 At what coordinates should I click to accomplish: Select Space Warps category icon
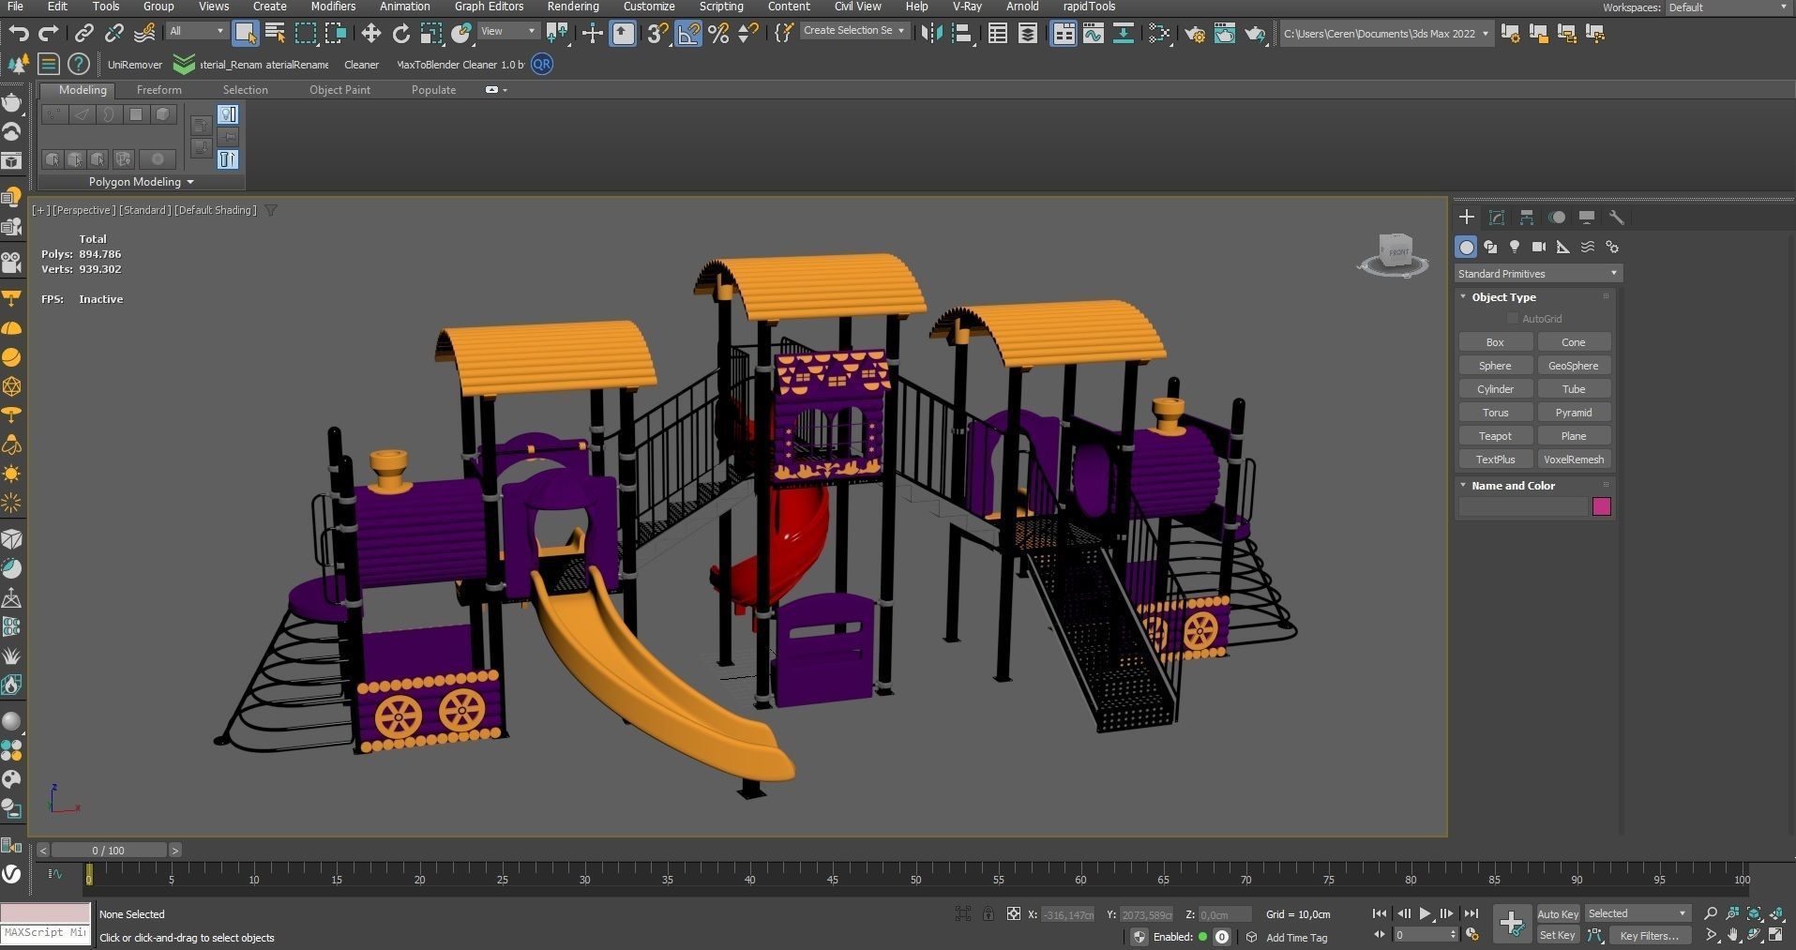(x=1588, y=247)
